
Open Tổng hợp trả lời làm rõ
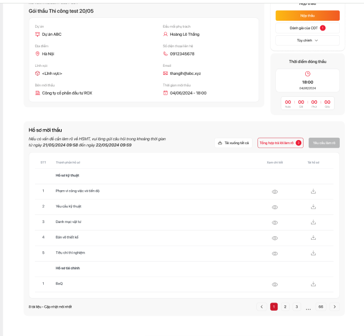coord(280,142)
